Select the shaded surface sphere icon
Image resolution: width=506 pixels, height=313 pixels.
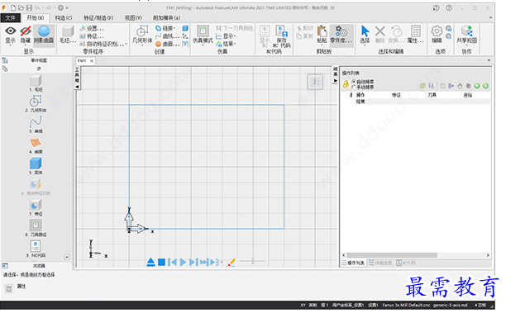(x=44, y=31)
